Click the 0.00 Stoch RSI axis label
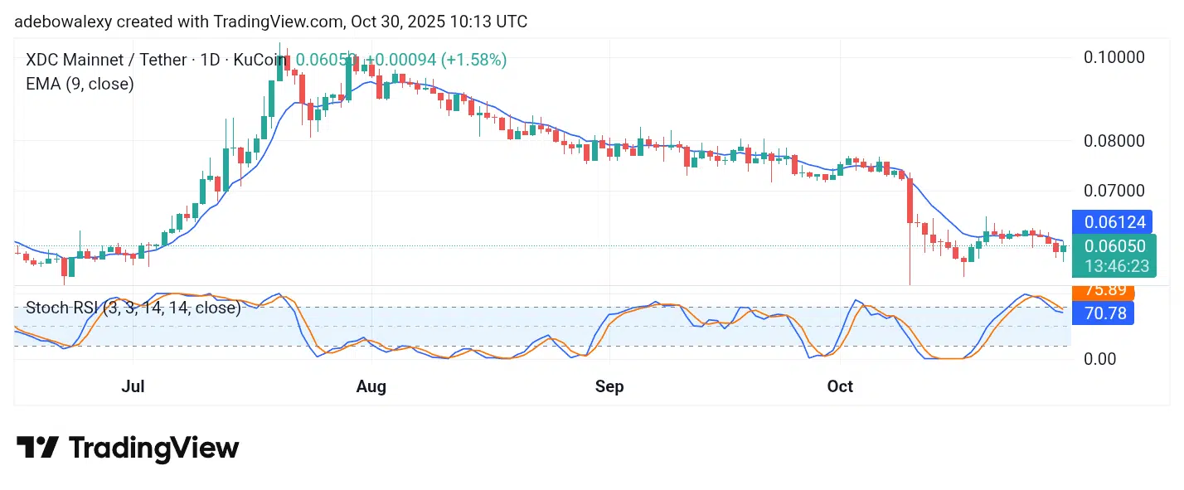Screen dimensions: 1184x490 [x=1101, y=359]
